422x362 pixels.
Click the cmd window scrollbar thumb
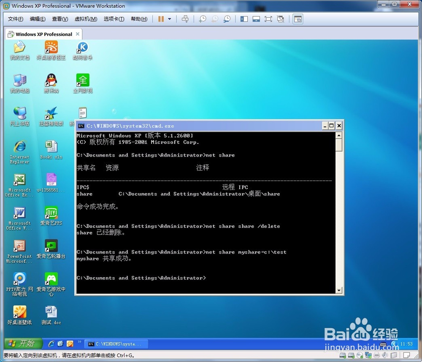tap(339, 145)
